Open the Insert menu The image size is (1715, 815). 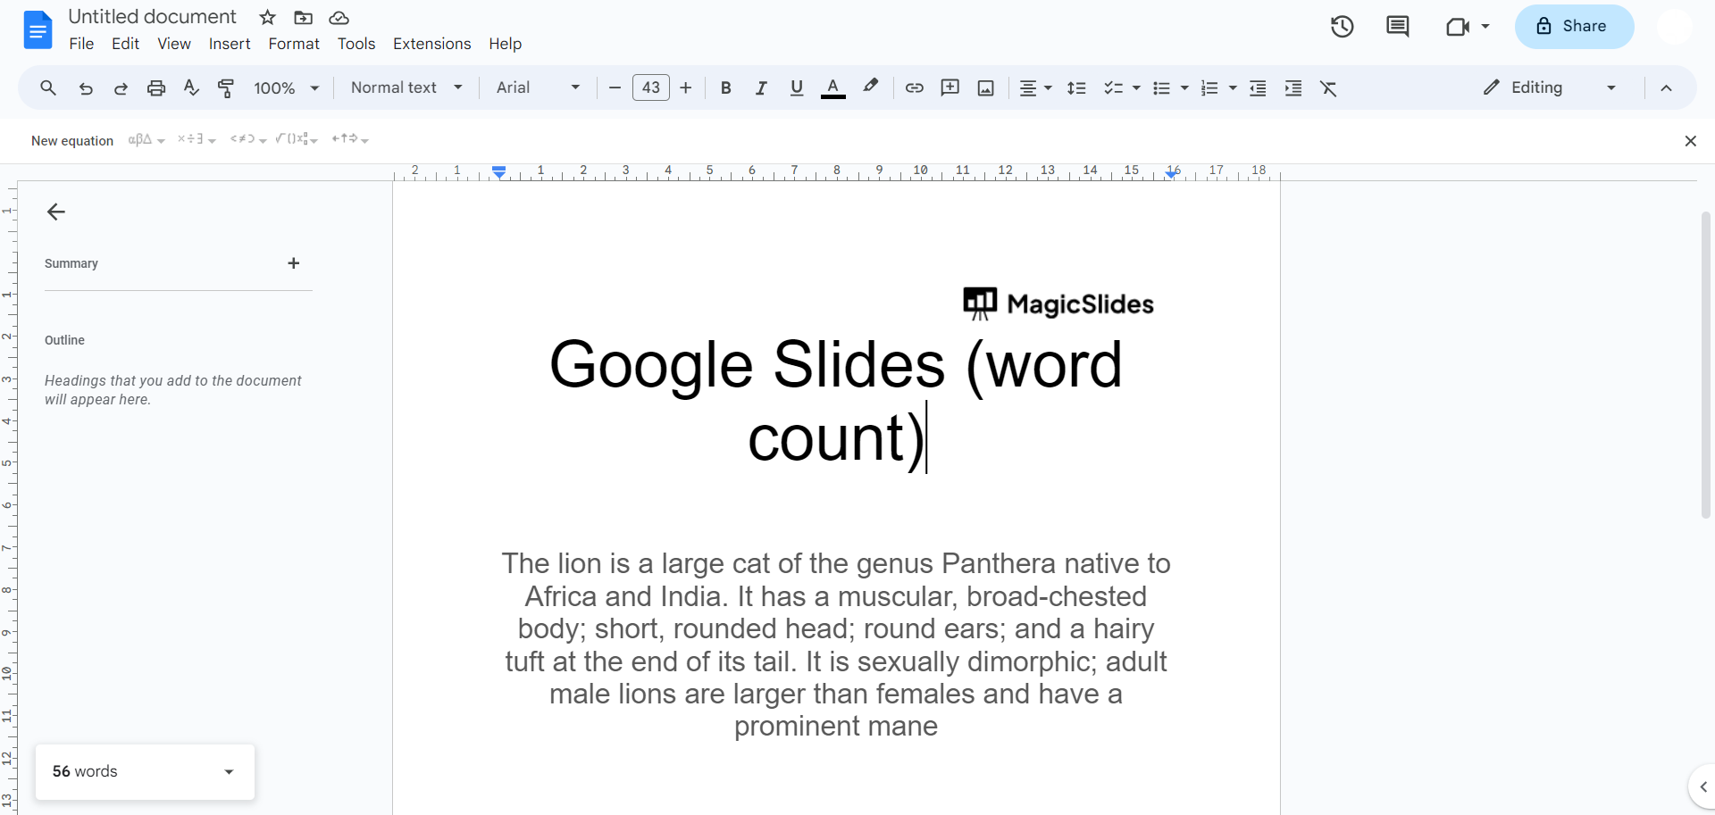(230, 44)
